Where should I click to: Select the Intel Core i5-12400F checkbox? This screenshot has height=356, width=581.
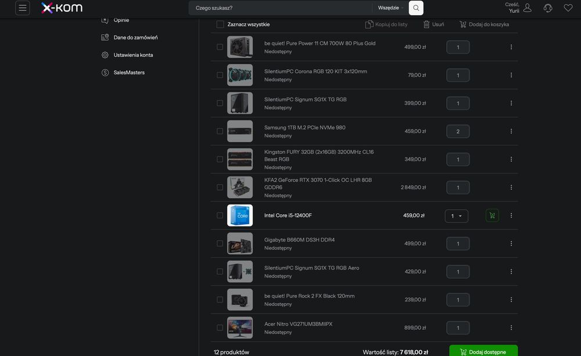click(220, 215)
